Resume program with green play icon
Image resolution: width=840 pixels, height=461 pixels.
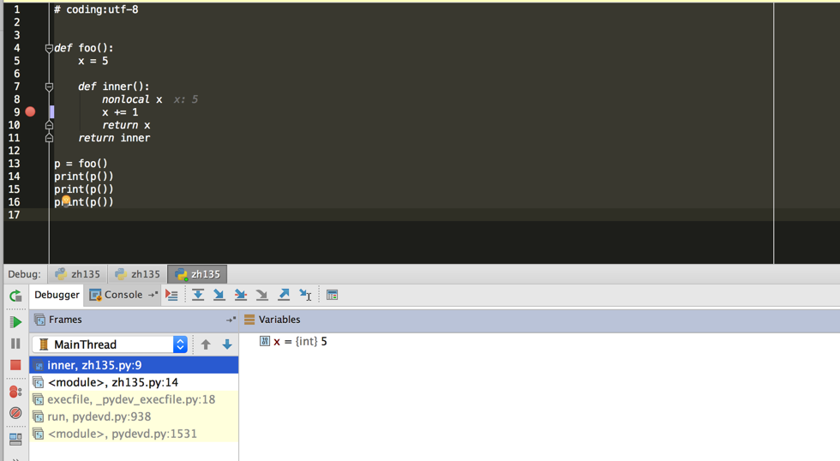point(15,322)
